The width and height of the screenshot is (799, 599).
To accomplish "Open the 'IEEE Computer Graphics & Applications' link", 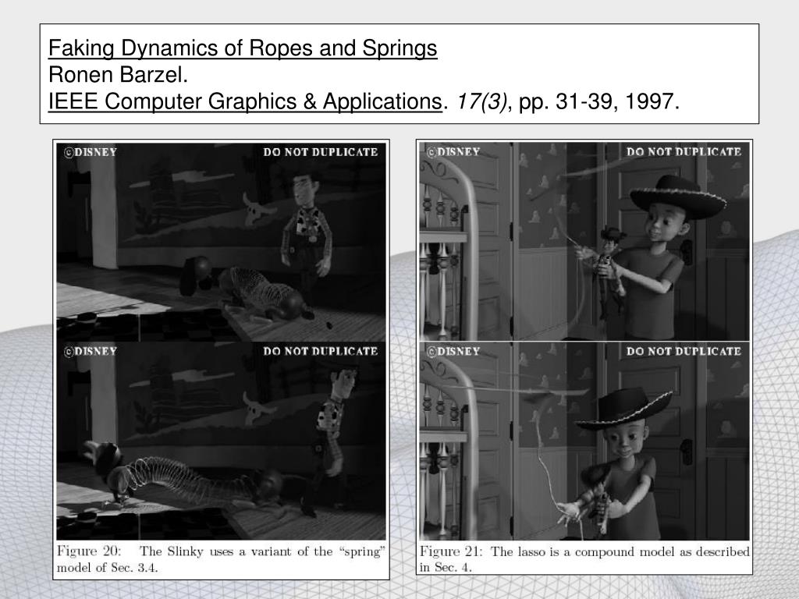I will 245,101.
